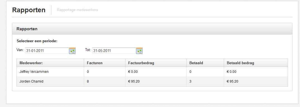Click the Rapportage medewerkers subtitle link

(x=77, y=10)
